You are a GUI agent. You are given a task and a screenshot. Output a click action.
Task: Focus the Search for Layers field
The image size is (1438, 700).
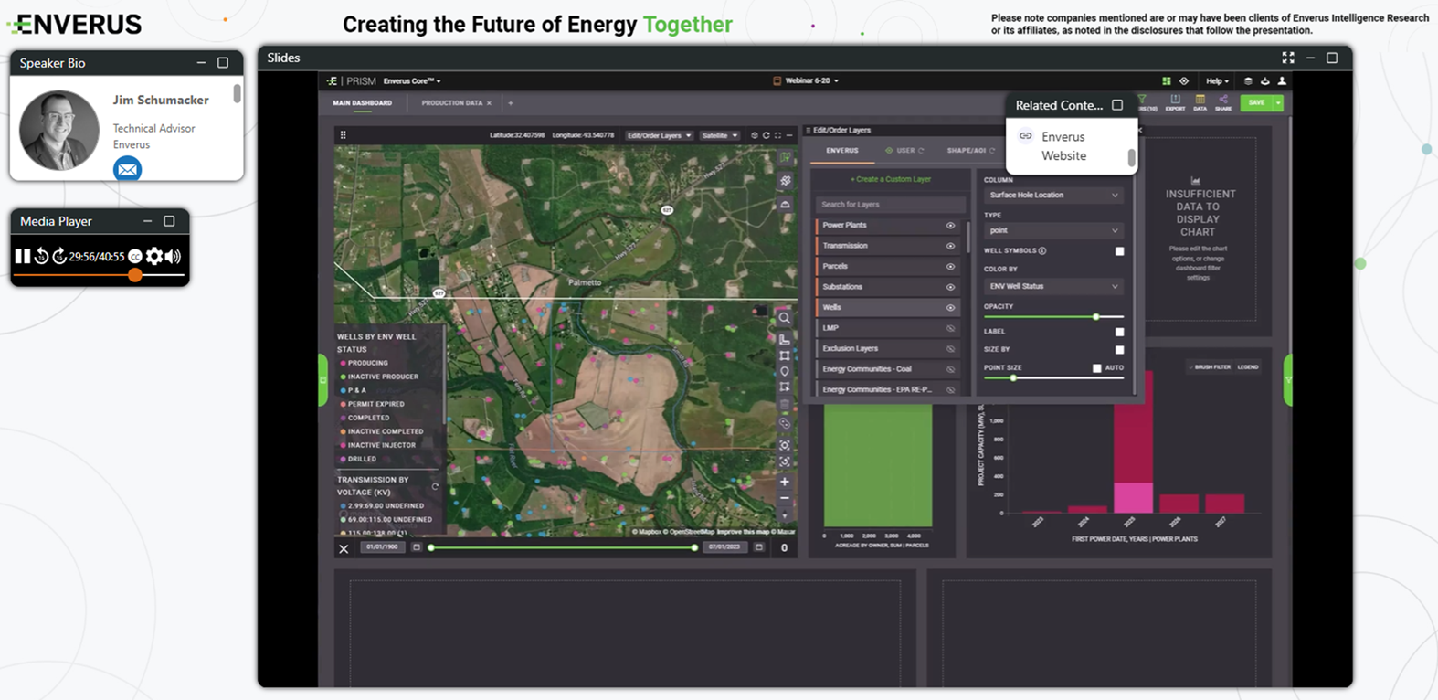click(x=890, y=205)
